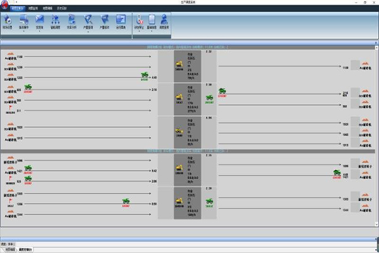
Task: Select the second yellow excavator in upper group
Action: coord(179,97)
